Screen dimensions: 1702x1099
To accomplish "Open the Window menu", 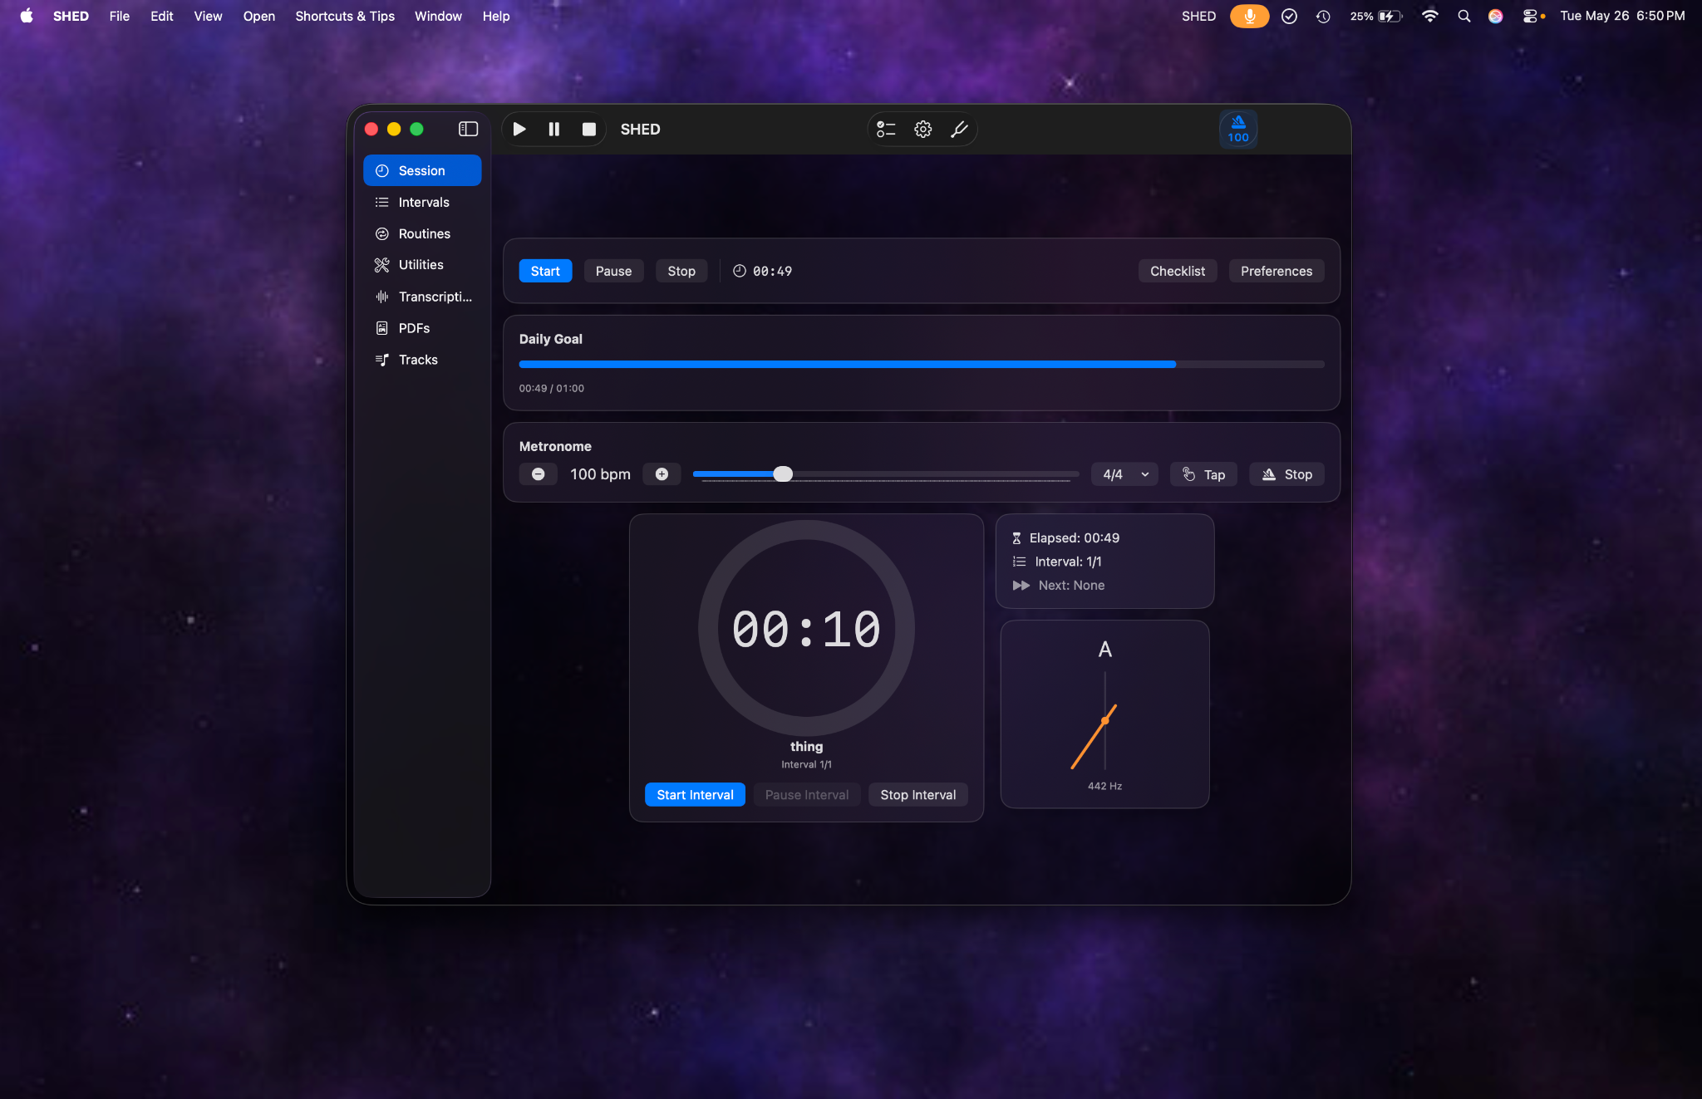I will 438,16.
